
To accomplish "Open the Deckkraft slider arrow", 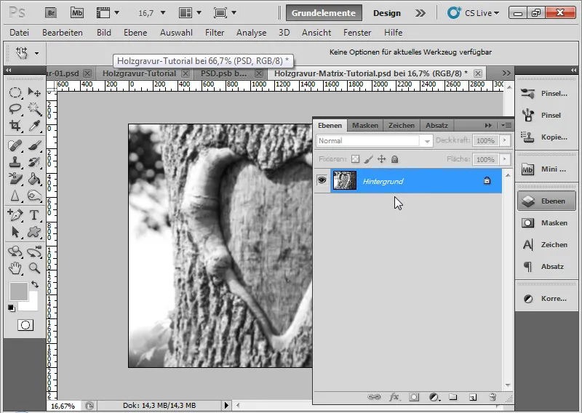I will point(504,140).
